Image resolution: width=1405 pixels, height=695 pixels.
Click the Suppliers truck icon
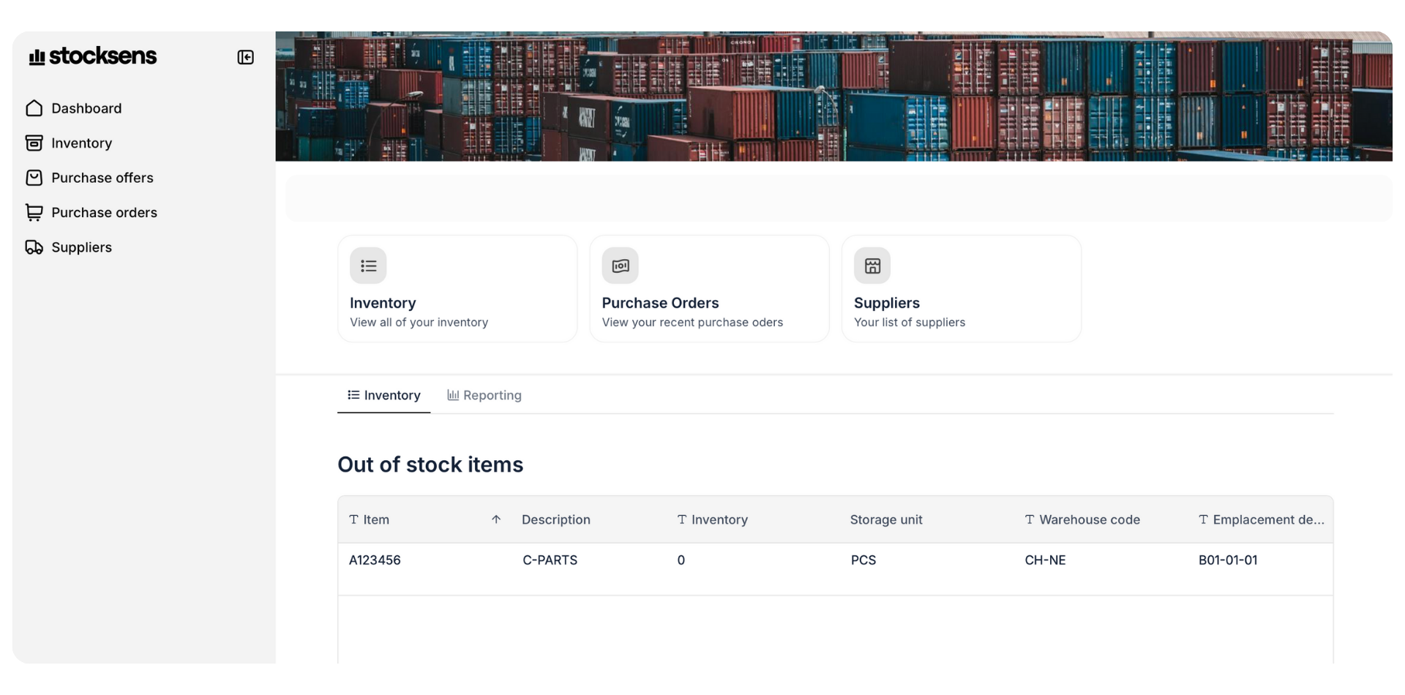coord(34,247)
